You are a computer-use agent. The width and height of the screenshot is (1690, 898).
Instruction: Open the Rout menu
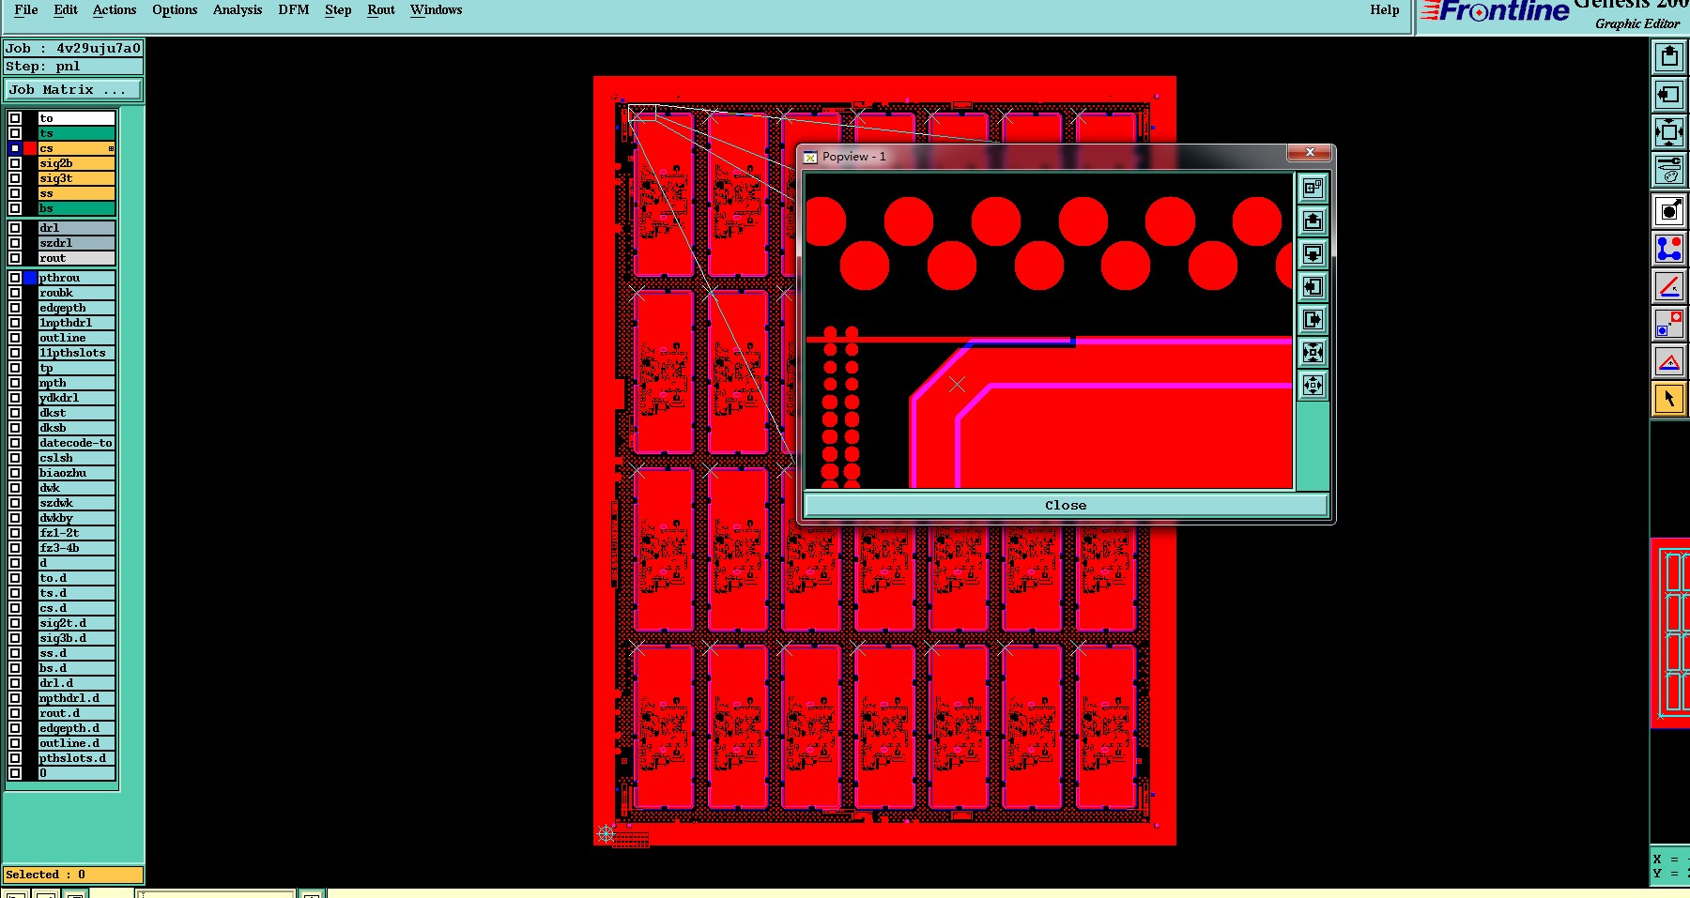point(381,10)
